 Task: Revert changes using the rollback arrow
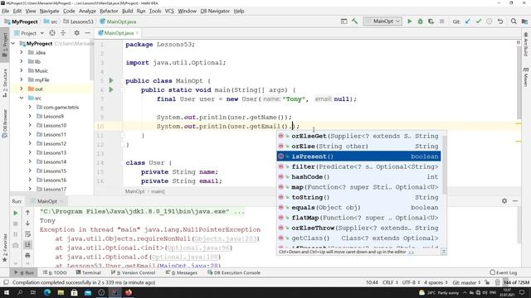500,22
